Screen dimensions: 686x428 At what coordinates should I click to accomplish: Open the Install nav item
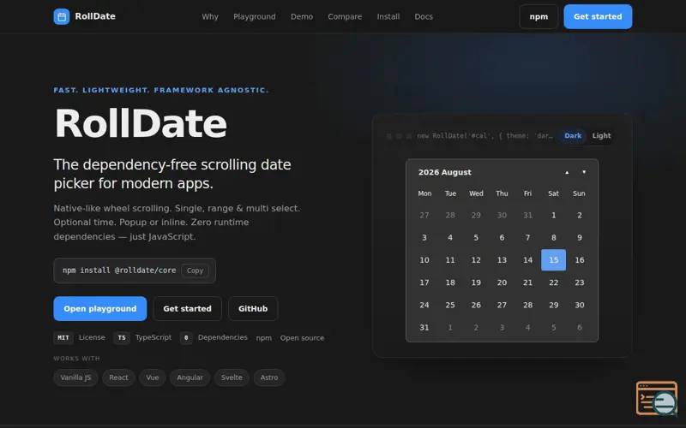pyautogui.click(x=388, y=16)
